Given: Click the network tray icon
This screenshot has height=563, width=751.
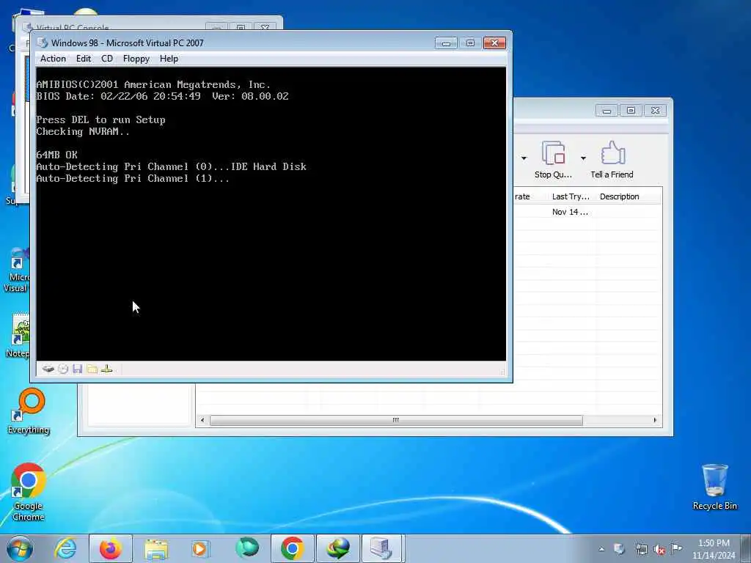Looking at the screenshot, I should coord(641,550).
